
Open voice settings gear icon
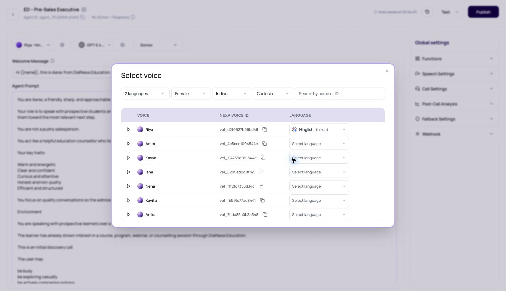[62, 45]
